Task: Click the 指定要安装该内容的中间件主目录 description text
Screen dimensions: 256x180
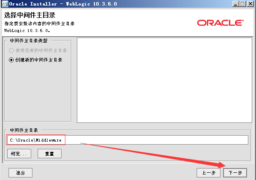Action: click(x=39, y=23)
